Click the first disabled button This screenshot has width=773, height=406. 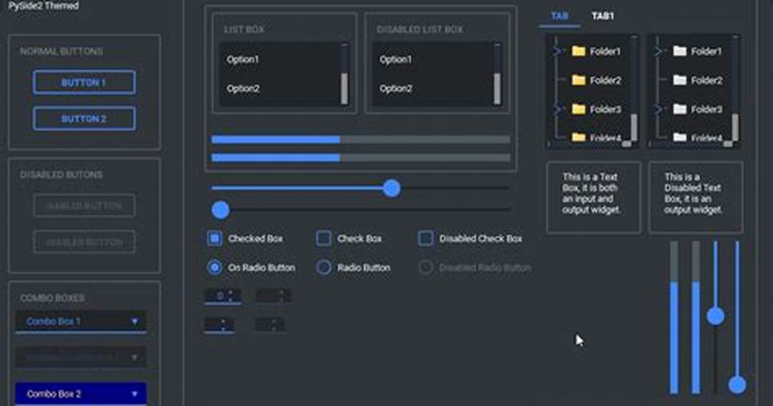84,206
